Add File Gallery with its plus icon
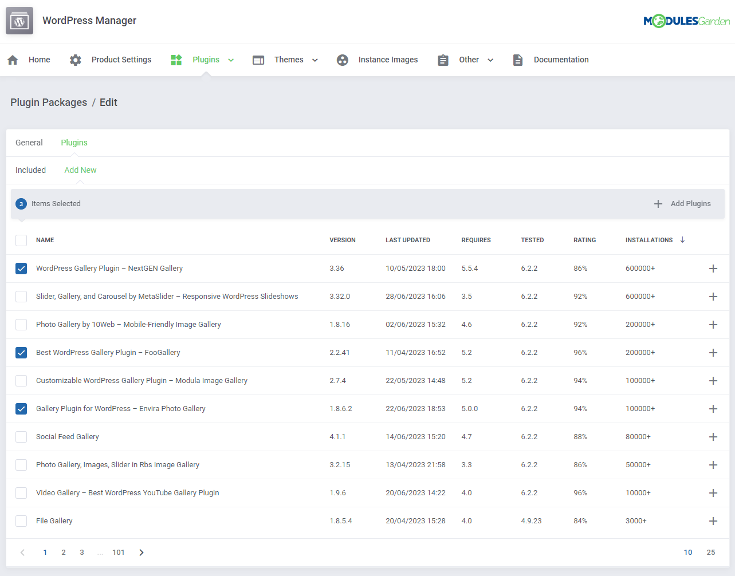Viewport: 735px width, 576px height. 713,521
